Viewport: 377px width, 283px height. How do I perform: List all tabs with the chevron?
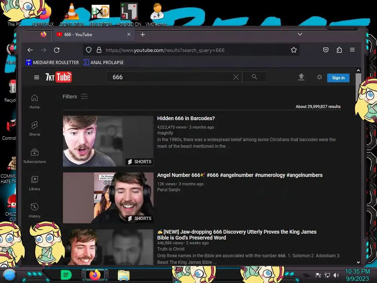pyautogui.click(x=300, y=34)
